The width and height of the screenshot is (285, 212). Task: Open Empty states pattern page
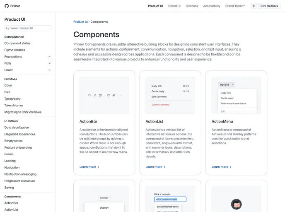click(13, 141)
